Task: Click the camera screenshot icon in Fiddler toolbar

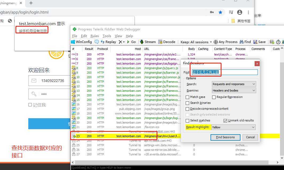Action: 272,42
